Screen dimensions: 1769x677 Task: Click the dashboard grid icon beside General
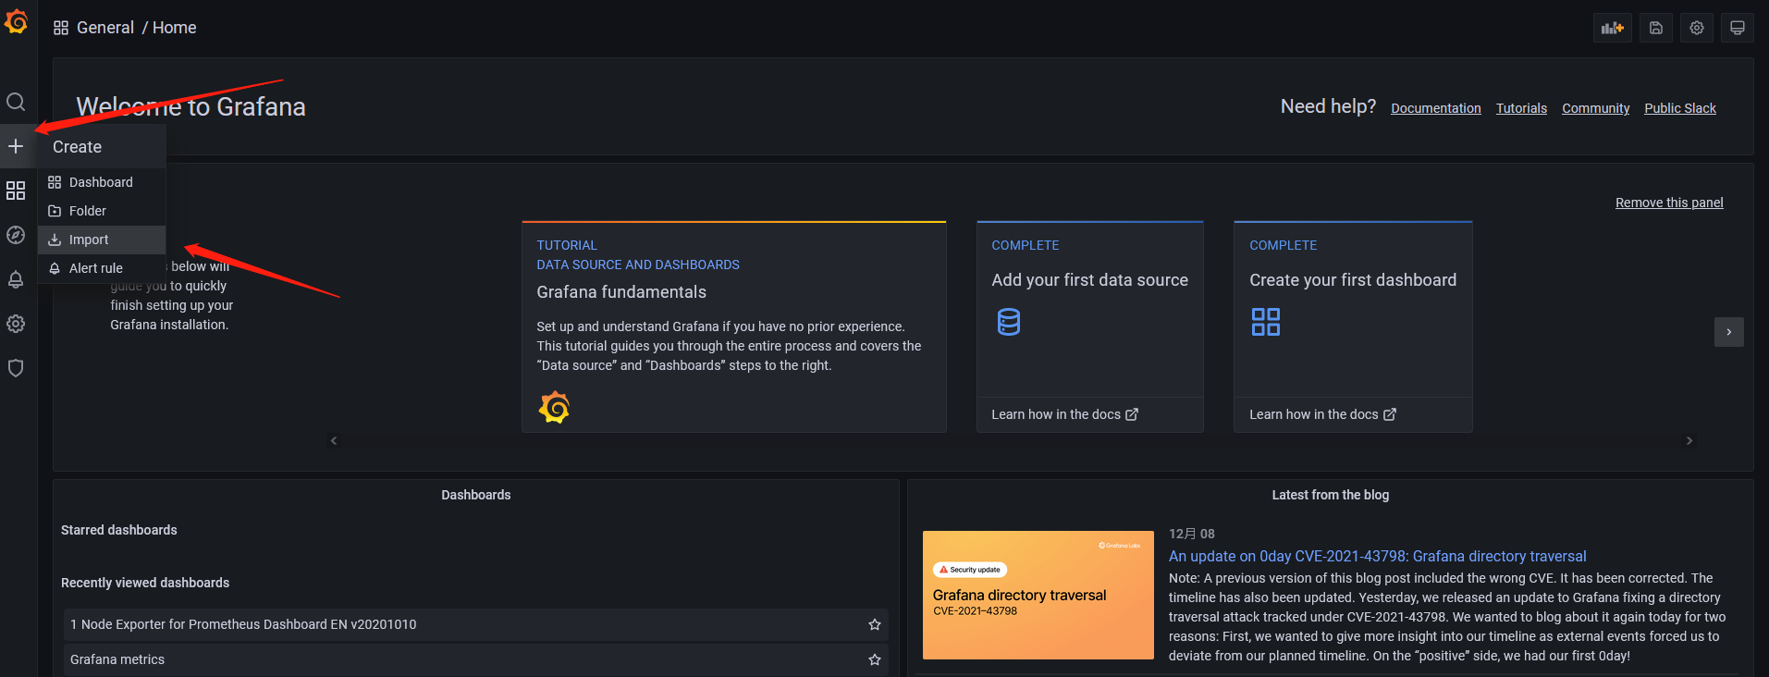(61, 28)
